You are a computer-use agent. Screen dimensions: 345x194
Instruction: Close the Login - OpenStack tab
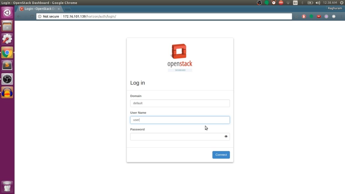(59, 9)
